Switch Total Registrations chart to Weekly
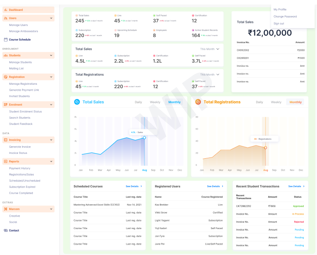Image resolution: width=317 pixels, height=255 pixels. point(276,102)
